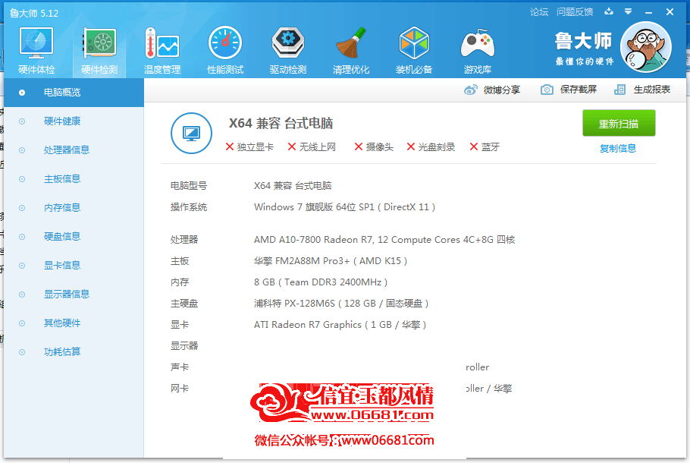Open 硬件体检 hardware checkup icon

[36, 43]
